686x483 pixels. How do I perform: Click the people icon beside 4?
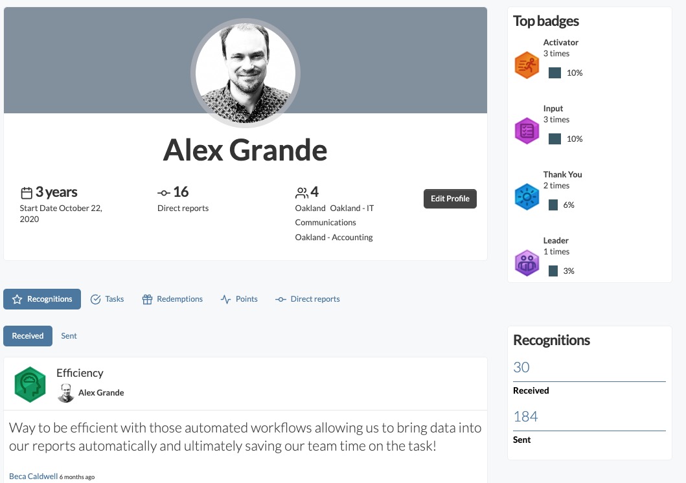pos(301,193)
